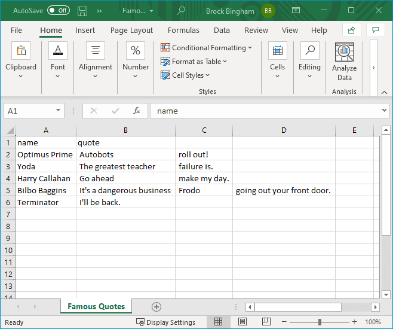
Task: Click the Analyze Data icon
Action: click(x=345, y=52)
